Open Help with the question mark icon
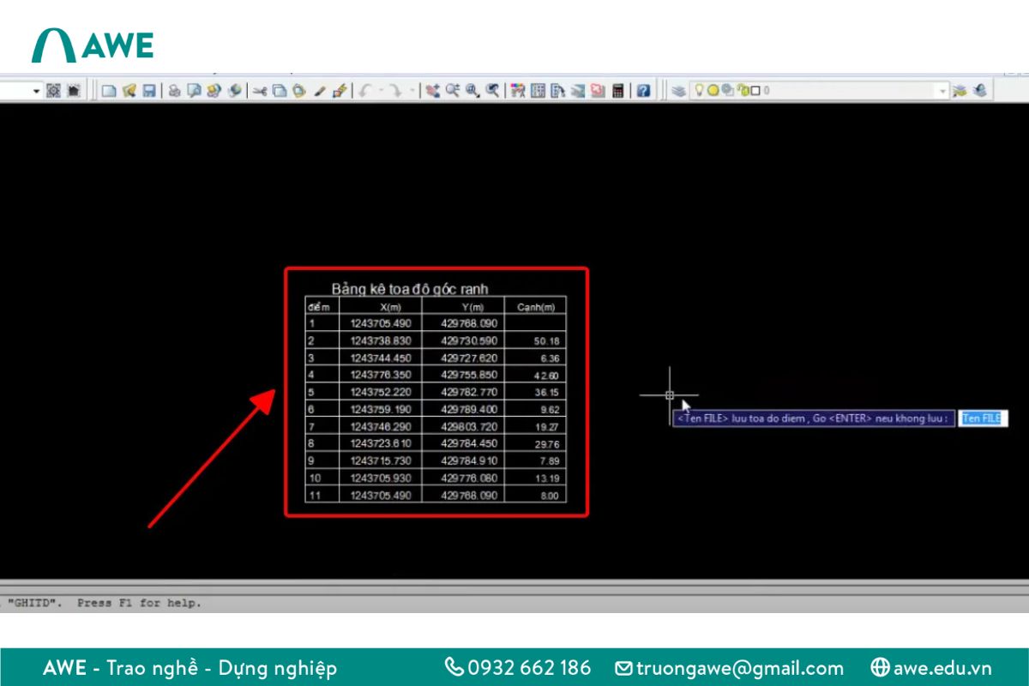 click(x=643, y=90)
